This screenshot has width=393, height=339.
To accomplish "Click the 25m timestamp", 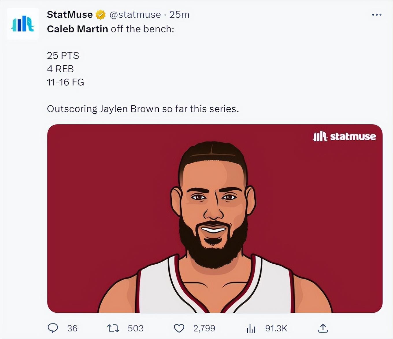I will pos(179,14).
